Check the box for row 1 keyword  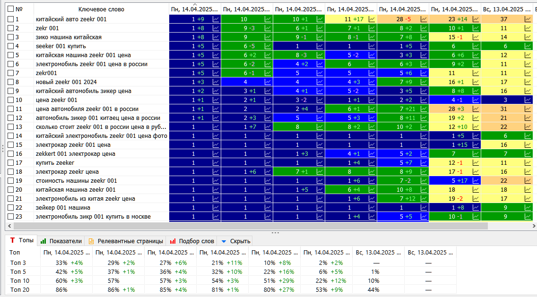(10, 19)
